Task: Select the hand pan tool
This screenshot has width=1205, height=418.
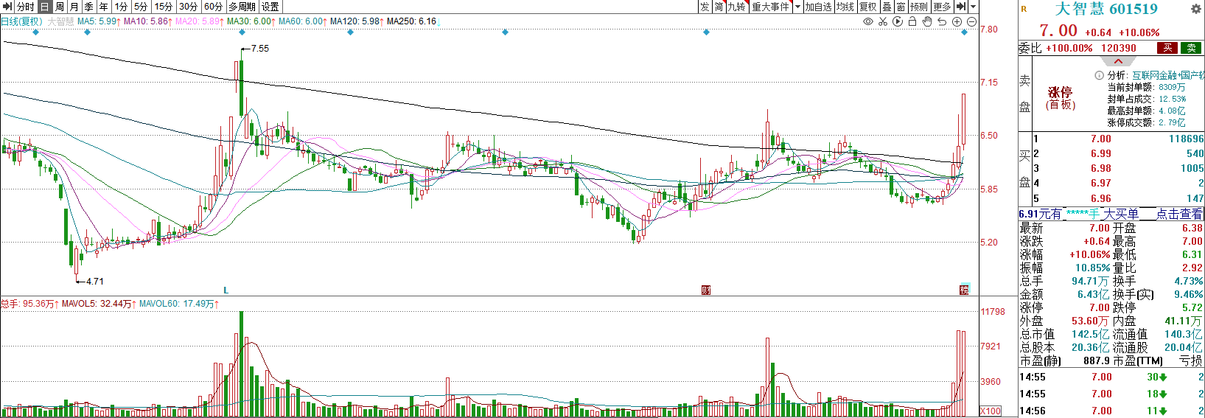Action: coord(927,21)
